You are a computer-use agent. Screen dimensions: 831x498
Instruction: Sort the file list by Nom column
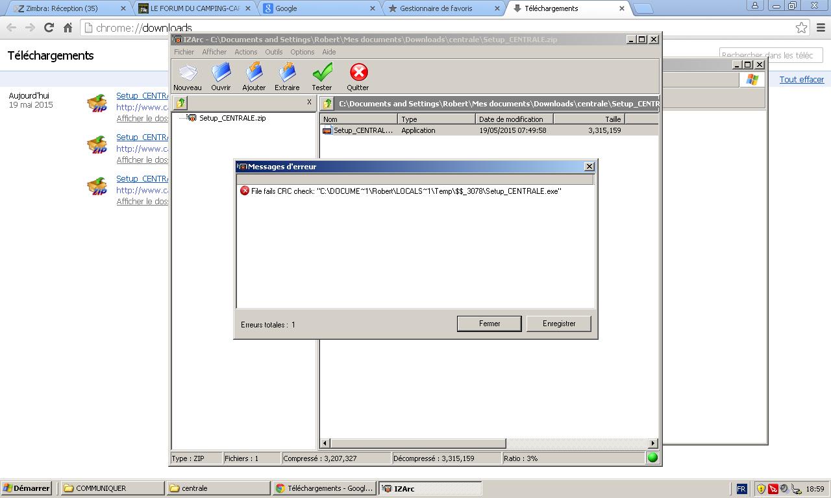tap(358, 119)
